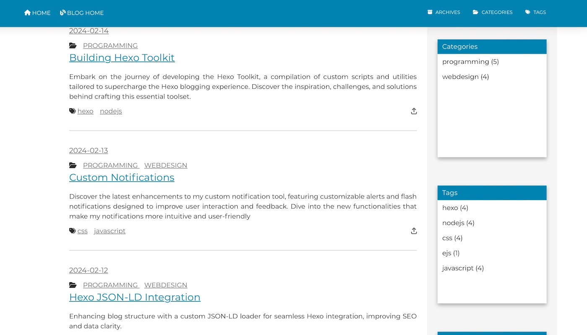Click the nodejs tag under Building Hexo Toolkit

pyautogui.click(x=111, y=111)
